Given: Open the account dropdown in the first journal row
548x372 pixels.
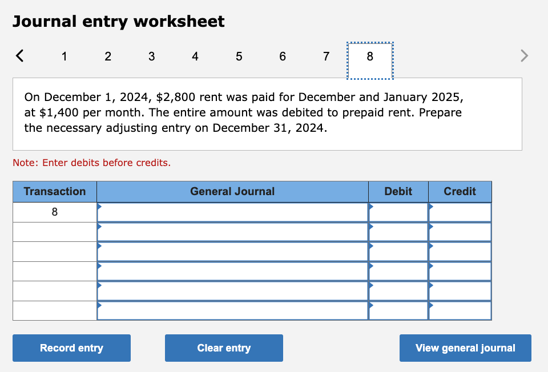Looking at the screenshot, I should pyautogui.click(x=100, y=207).
